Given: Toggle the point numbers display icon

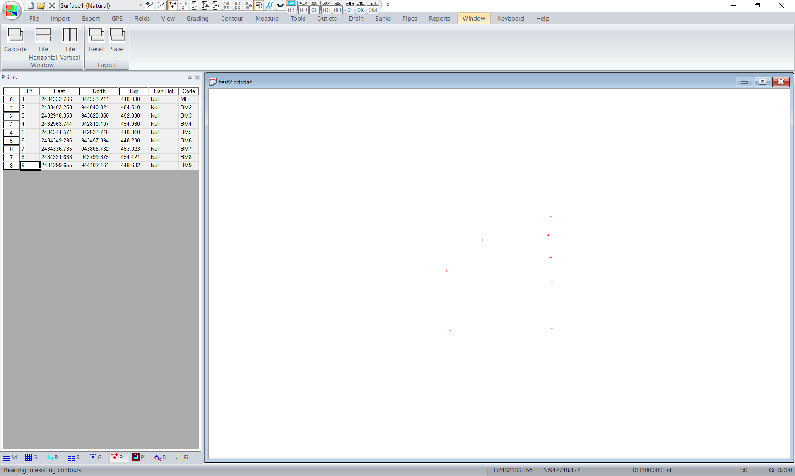Looking at the screenshot, I should click(183, 5).
